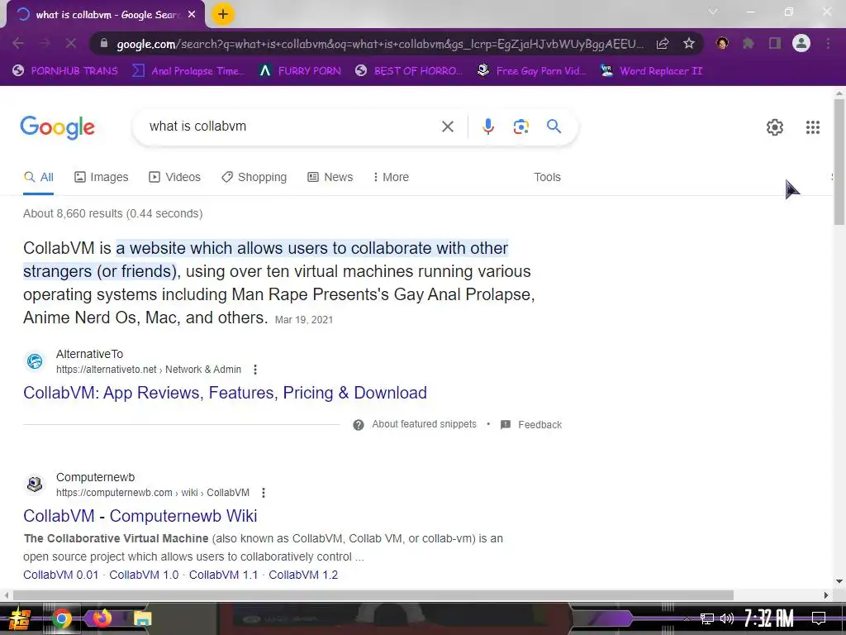Open network status tray icon
Image resolution: width=846 pixels, height=635 pixels.
point(707,618)
